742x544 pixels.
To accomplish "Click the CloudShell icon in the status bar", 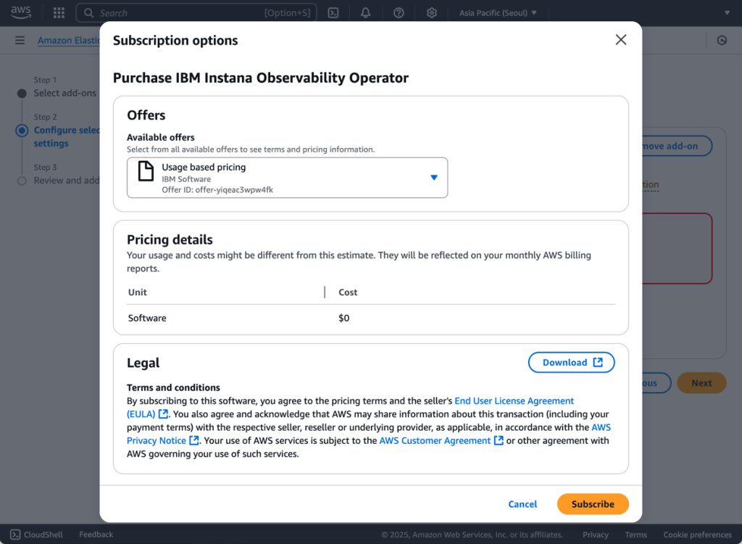I will 17,534.
